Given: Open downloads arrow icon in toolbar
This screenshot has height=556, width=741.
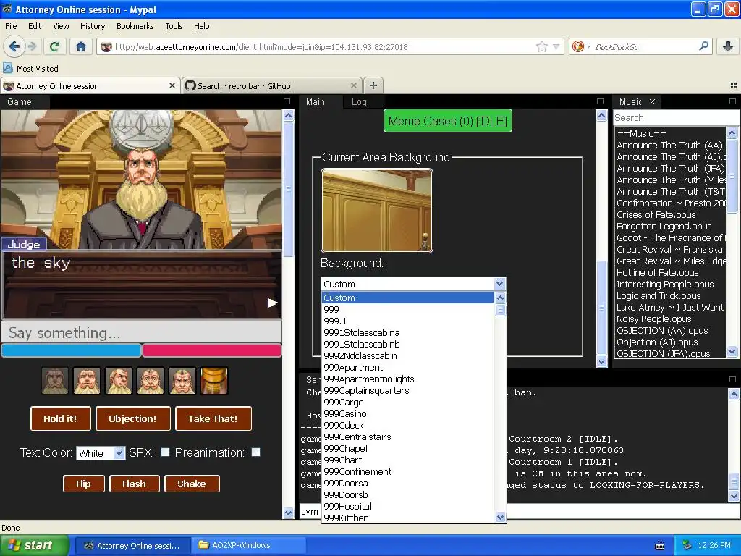Looking at the screenshot, I should (728, 46).
